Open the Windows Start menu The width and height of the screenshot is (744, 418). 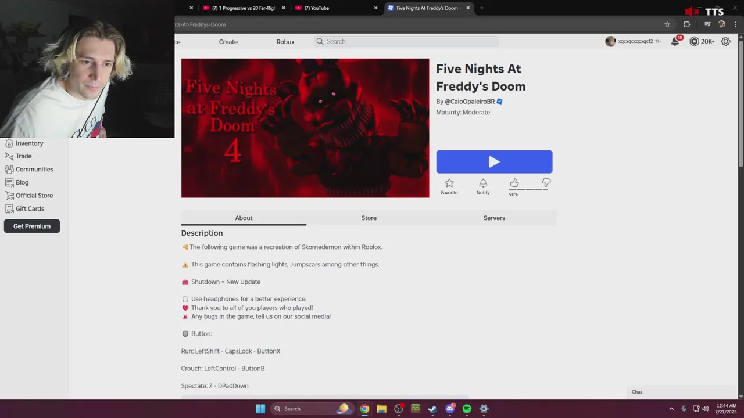point(260,409)
